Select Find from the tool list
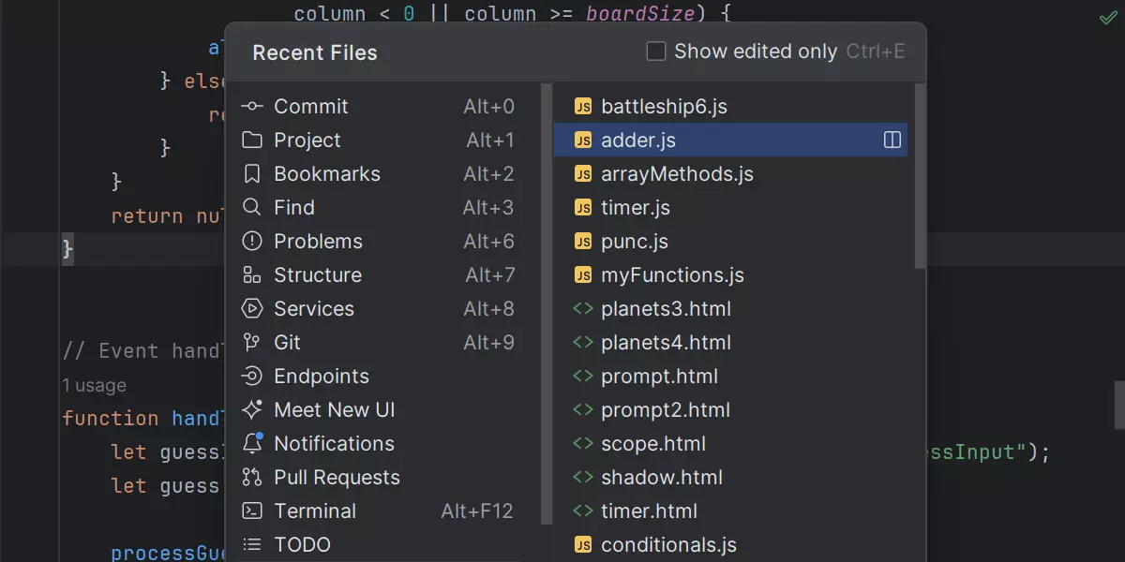 coord(293,208)
